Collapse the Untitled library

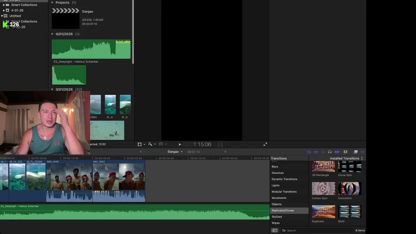click(x=2, y=16)
